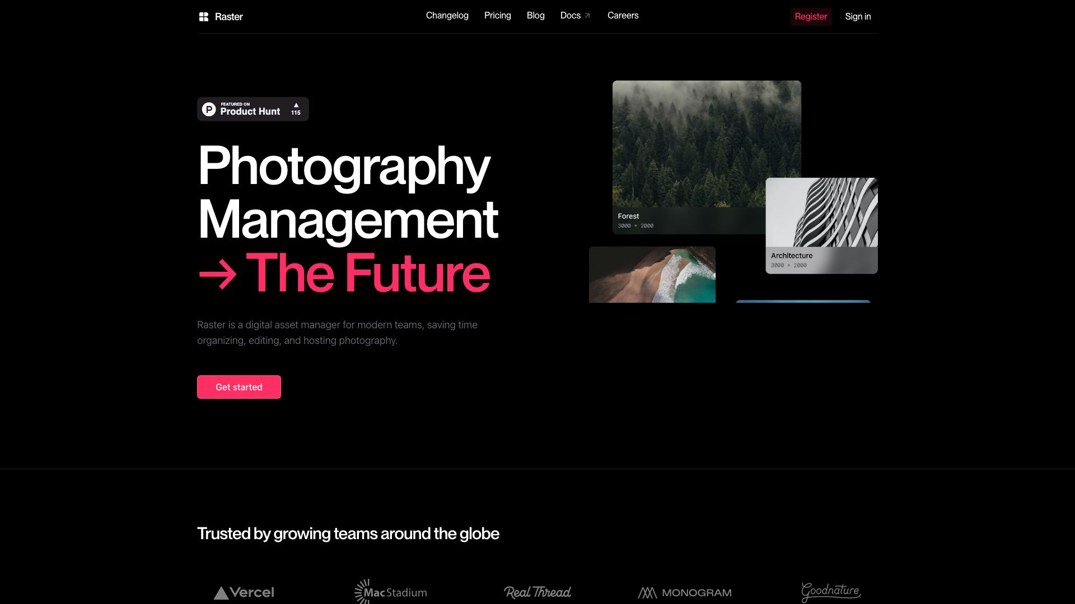Open the Vercel logo
The image size is (1075, 604).
click(244, 592)
